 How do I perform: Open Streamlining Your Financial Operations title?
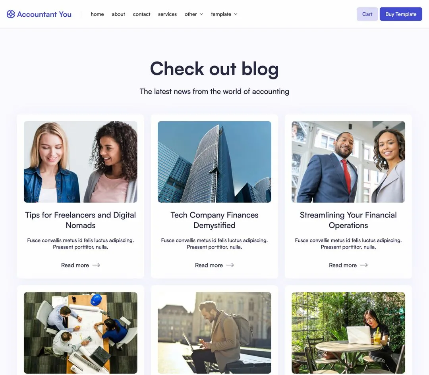coord(348,220)
